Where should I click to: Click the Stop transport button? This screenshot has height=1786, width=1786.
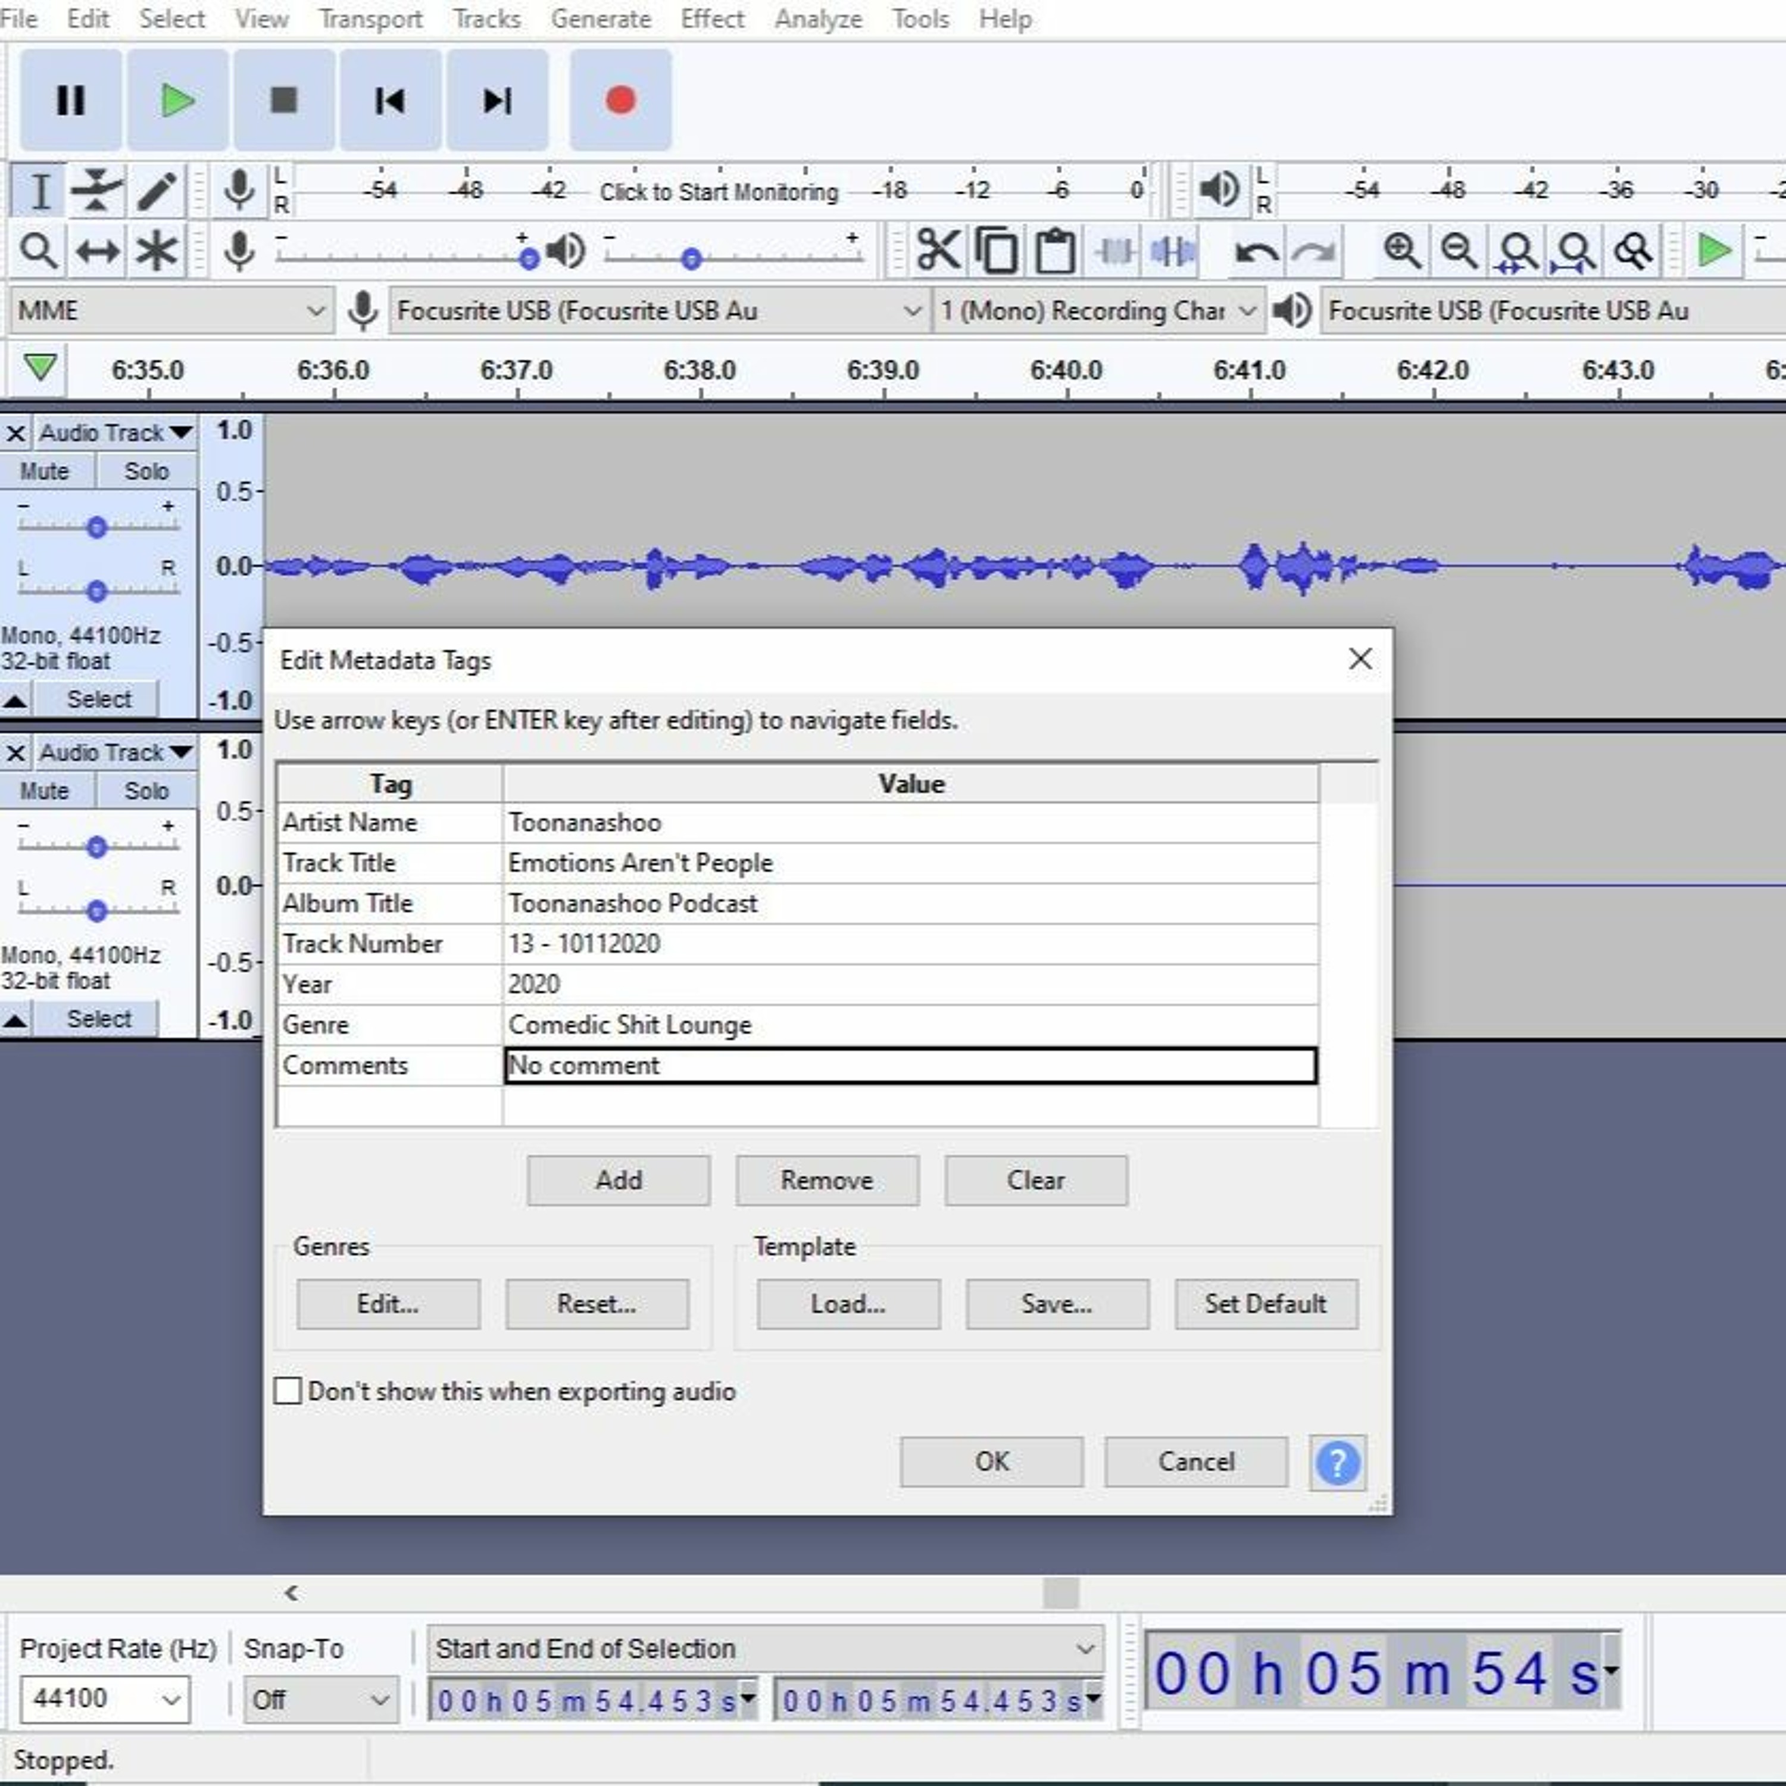(284, 100)
